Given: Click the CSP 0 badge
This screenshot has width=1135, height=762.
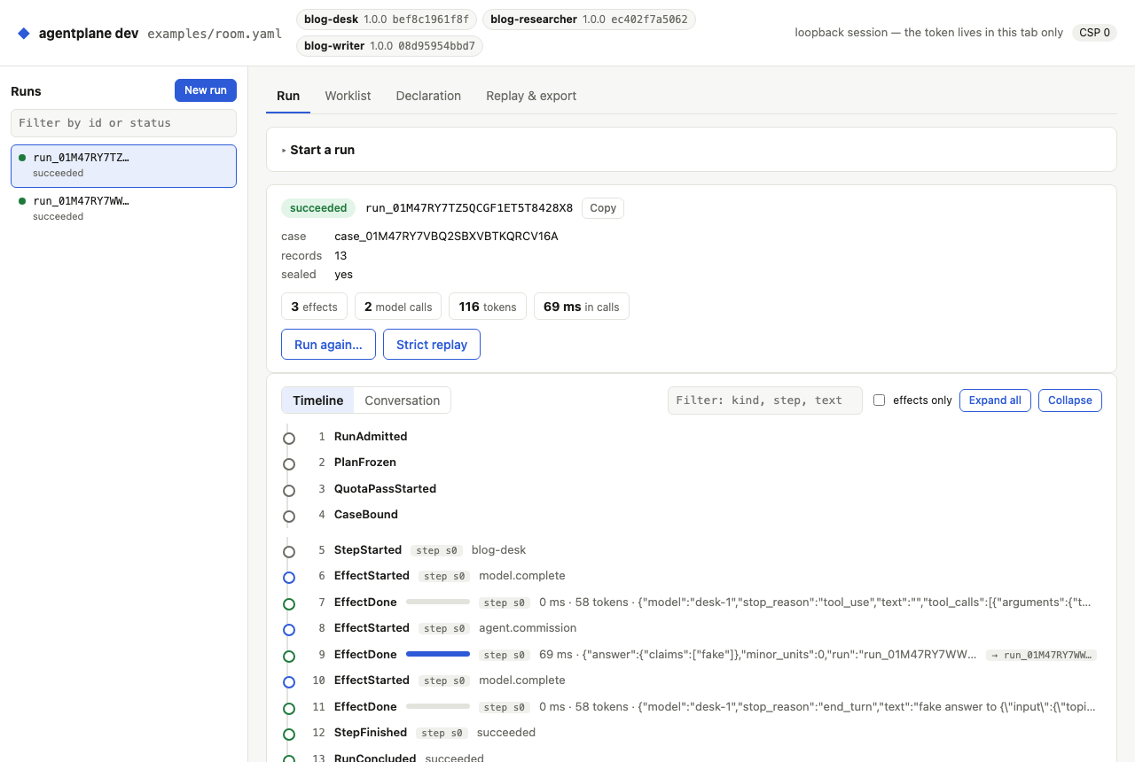Looking at the screenshot, I should [1094, 33].
